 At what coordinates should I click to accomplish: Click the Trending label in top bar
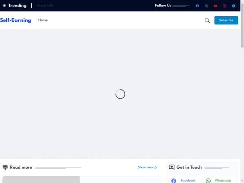pos(17,6)
